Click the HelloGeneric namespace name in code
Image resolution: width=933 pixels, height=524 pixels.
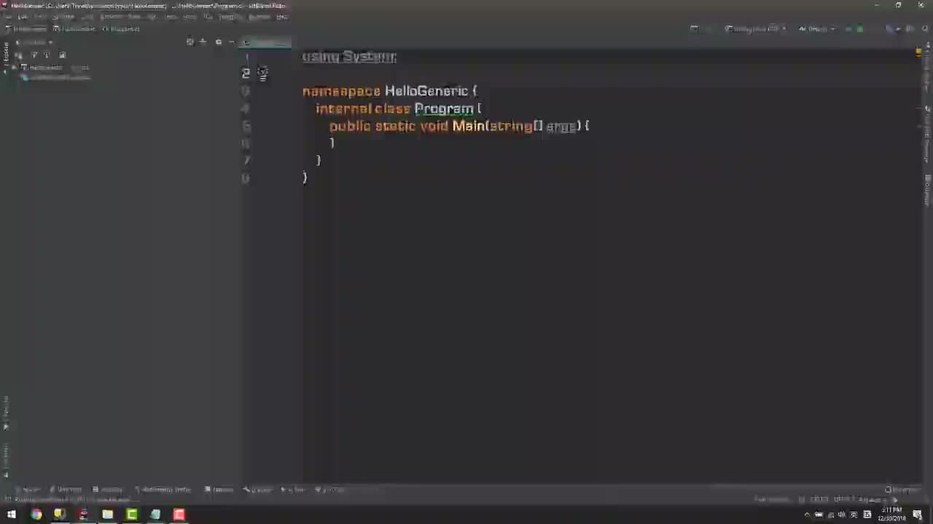pos(426,91)
